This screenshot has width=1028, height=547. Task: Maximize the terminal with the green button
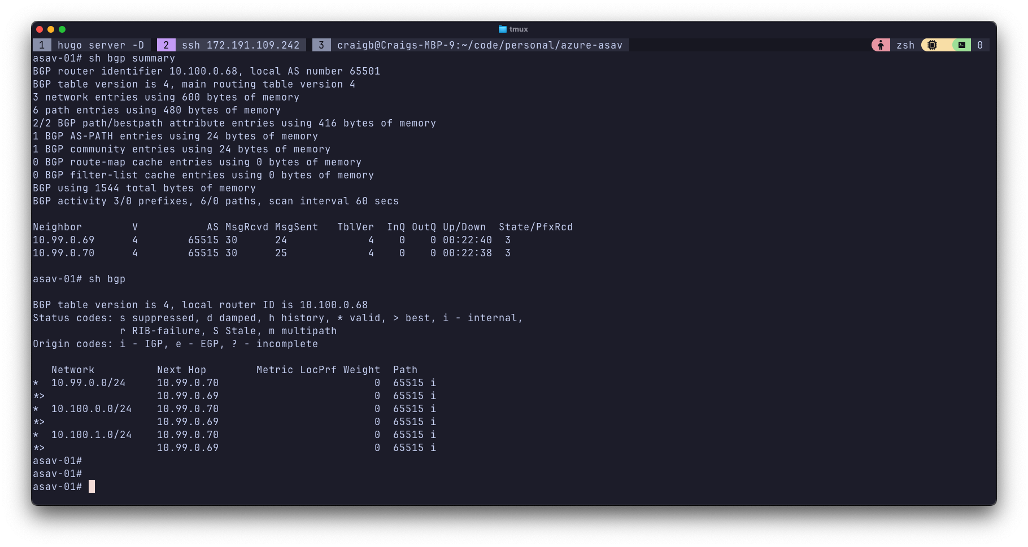(62, 29)
